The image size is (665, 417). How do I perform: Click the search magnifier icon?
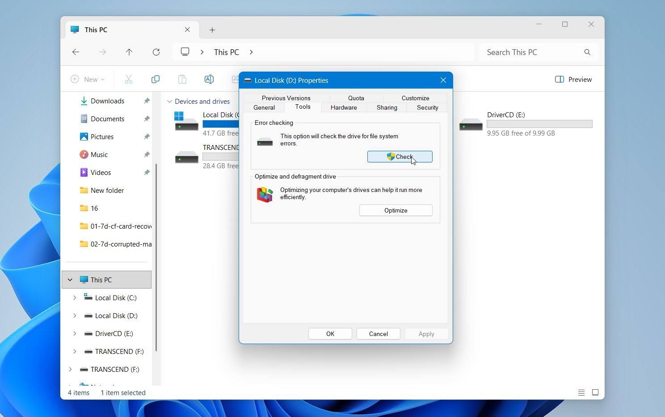(x=587, y=52)
